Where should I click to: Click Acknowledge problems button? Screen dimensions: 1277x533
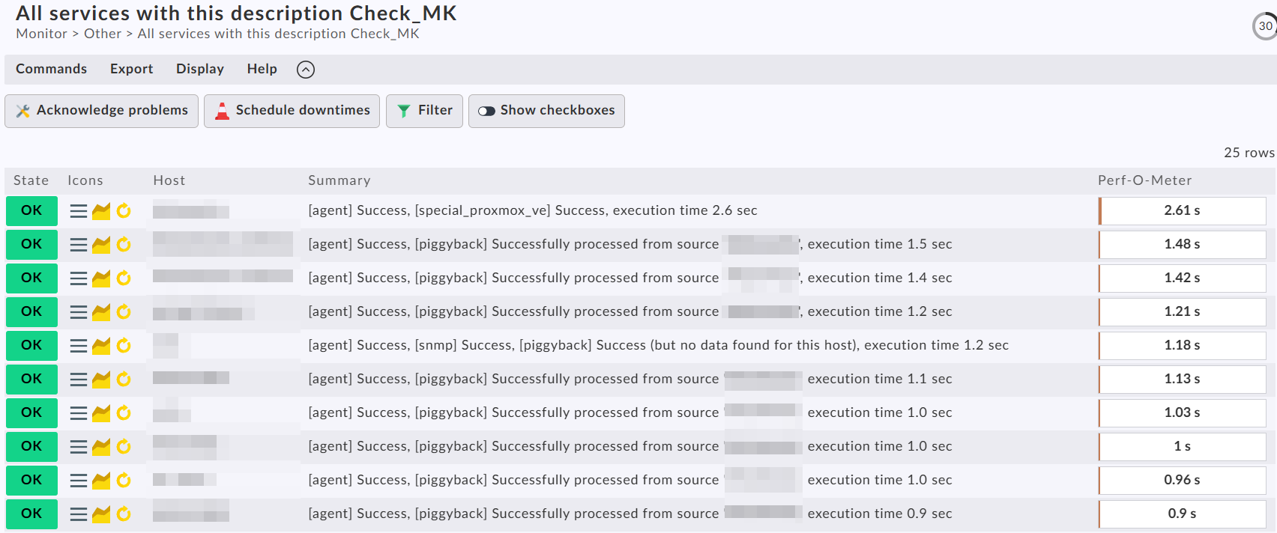coord(101,111)
